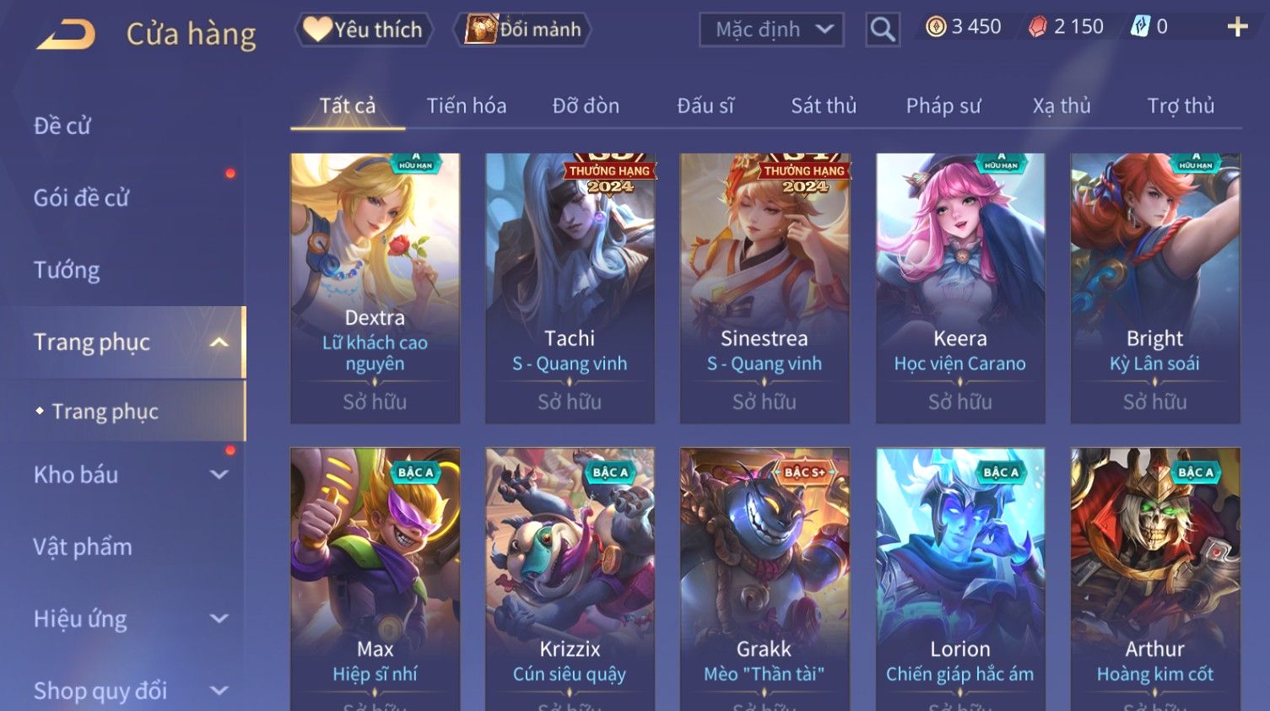Image resolution: width=1270 pixels, height=711 pixels.
Task: Select the Tachi S - Quang vinh skin
Action: tap(570, 288)
